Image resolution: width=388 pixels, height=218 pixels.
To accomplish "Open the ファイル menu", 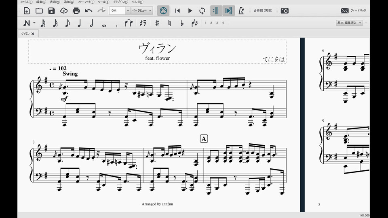I will tap(26, 2).
